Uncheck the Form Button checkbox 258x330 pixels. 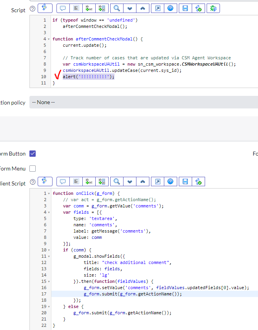[33, 154]
